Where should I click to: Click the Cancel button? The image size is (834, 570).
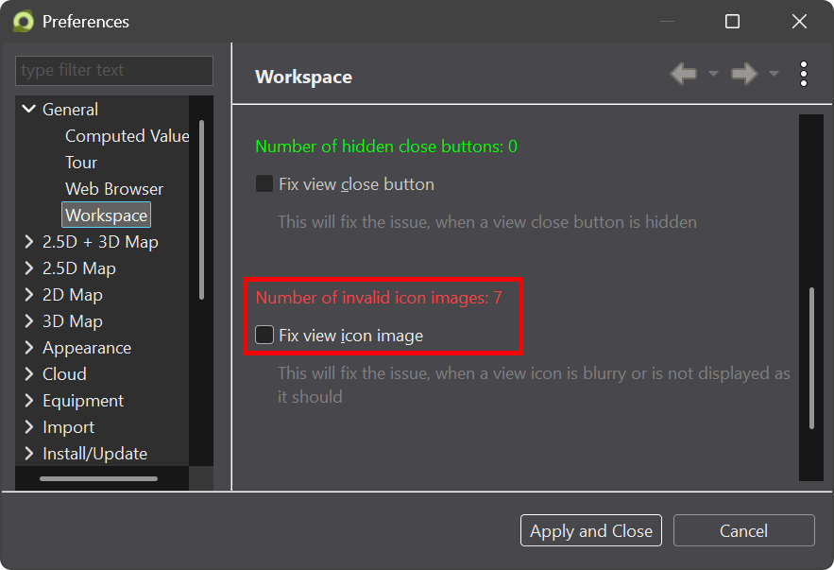pos(743,531)
